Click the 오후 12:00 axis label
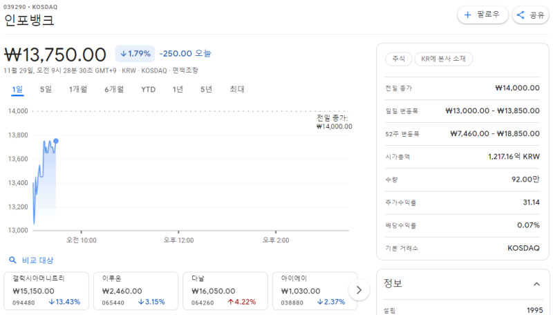The width and height of the screenshot is (553, 315). pos(178,240)
